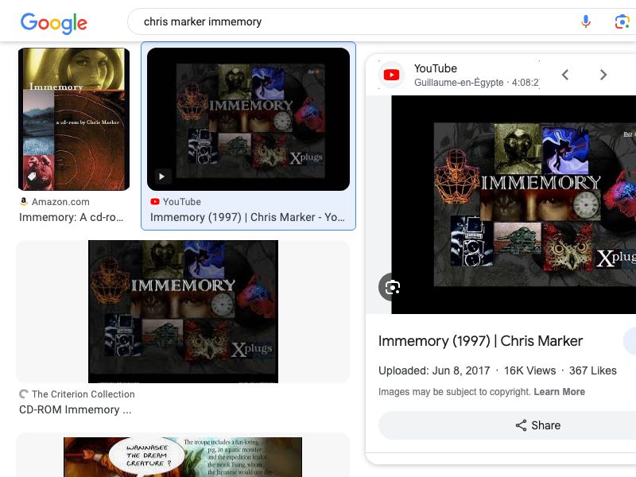Viewport: 636px width, 477px height.
Task: Open the 'Wannasee the dream creature' comic image
Action: click(183, 456)
